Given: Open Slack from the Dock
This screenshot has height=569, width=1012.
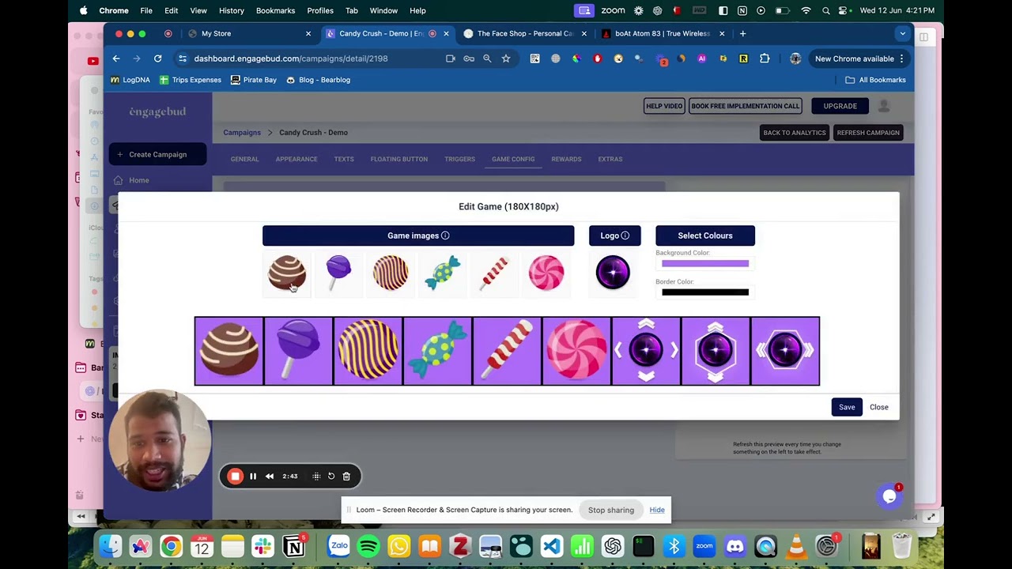Looking at the screenshot, I should [262, 546].
